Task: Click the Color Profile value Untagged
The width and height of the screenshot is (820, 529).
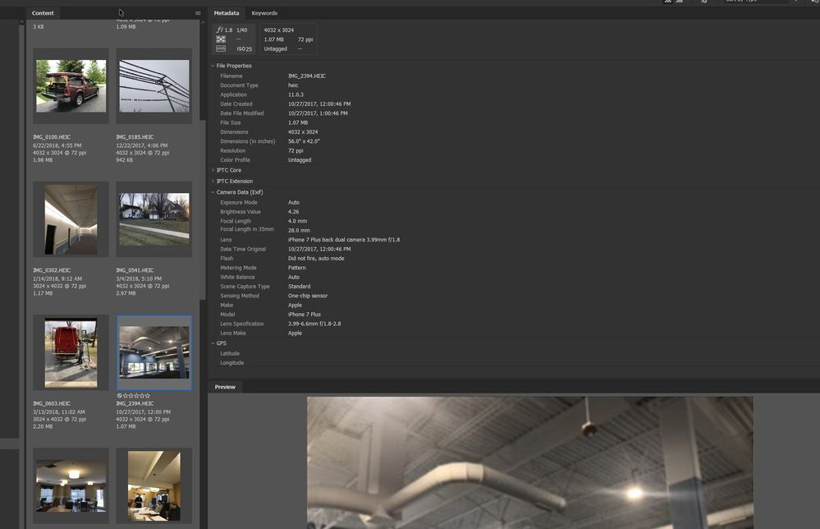Action: [300, 160]
